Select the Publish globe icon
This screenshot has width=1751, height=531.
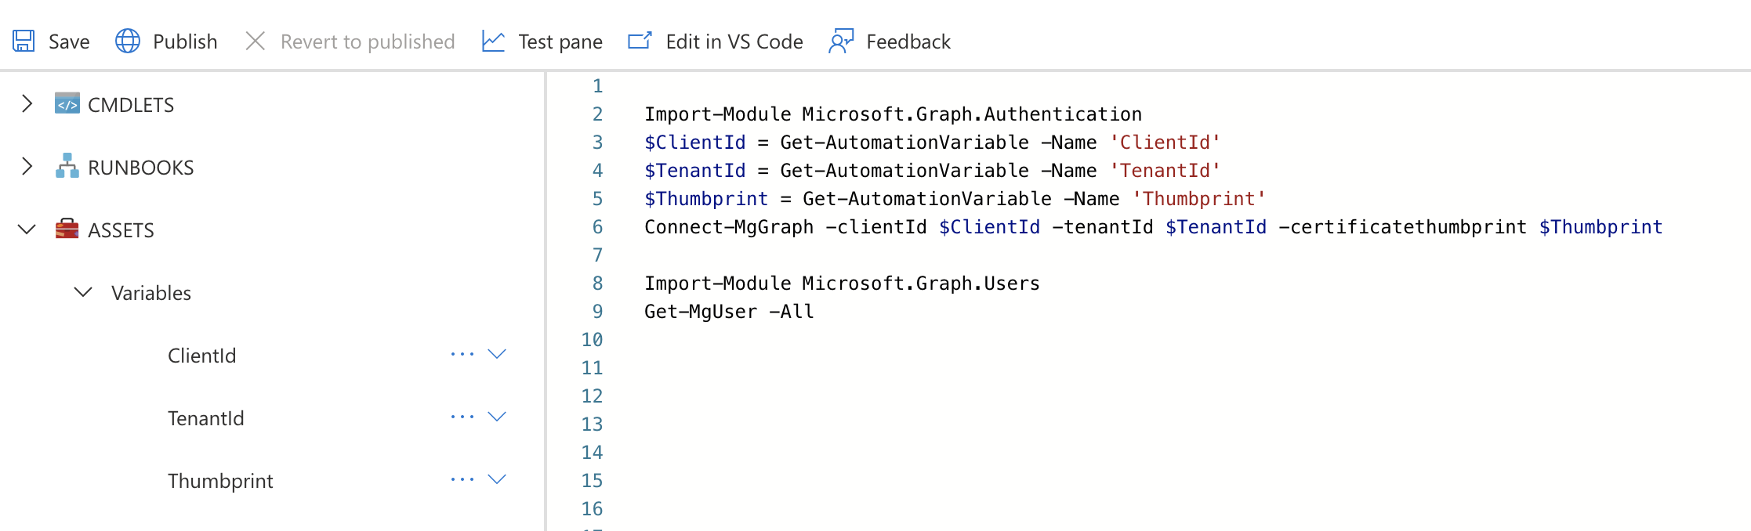pos(128,41)
